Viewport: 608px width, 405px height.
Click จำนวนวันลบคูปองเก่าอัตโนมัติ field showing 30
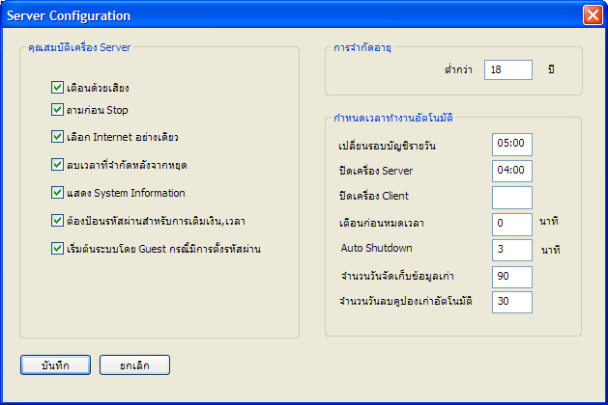pos(512,302)
